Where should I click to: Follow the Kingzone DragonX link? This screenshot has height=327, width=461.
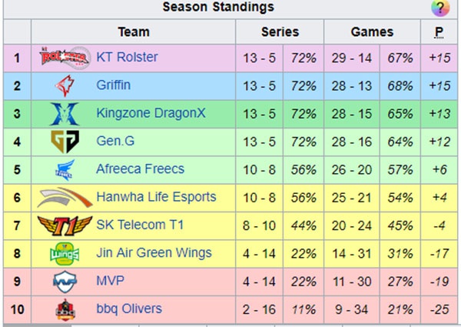[x=151, y=113]
